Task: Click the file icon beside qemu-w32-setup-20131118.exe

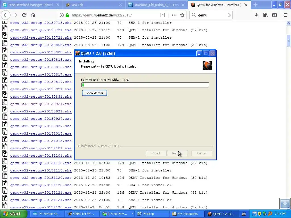Action: coord(5,161)
